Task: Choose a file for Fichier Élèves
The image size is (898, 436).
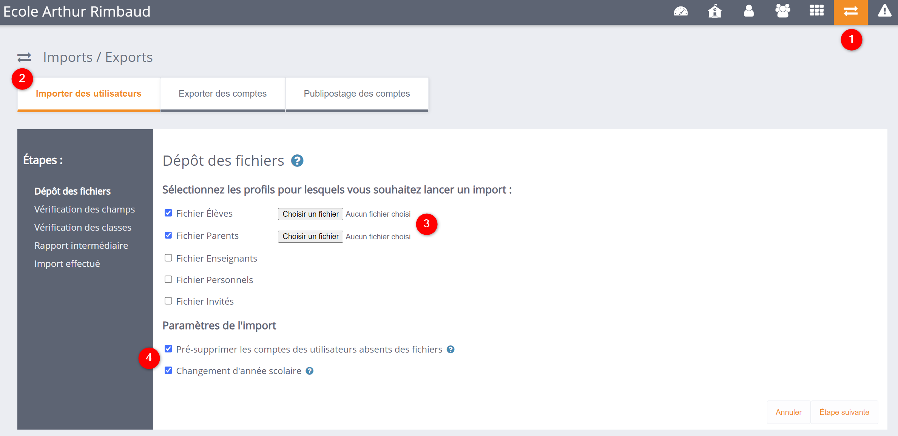Action: 310,214
